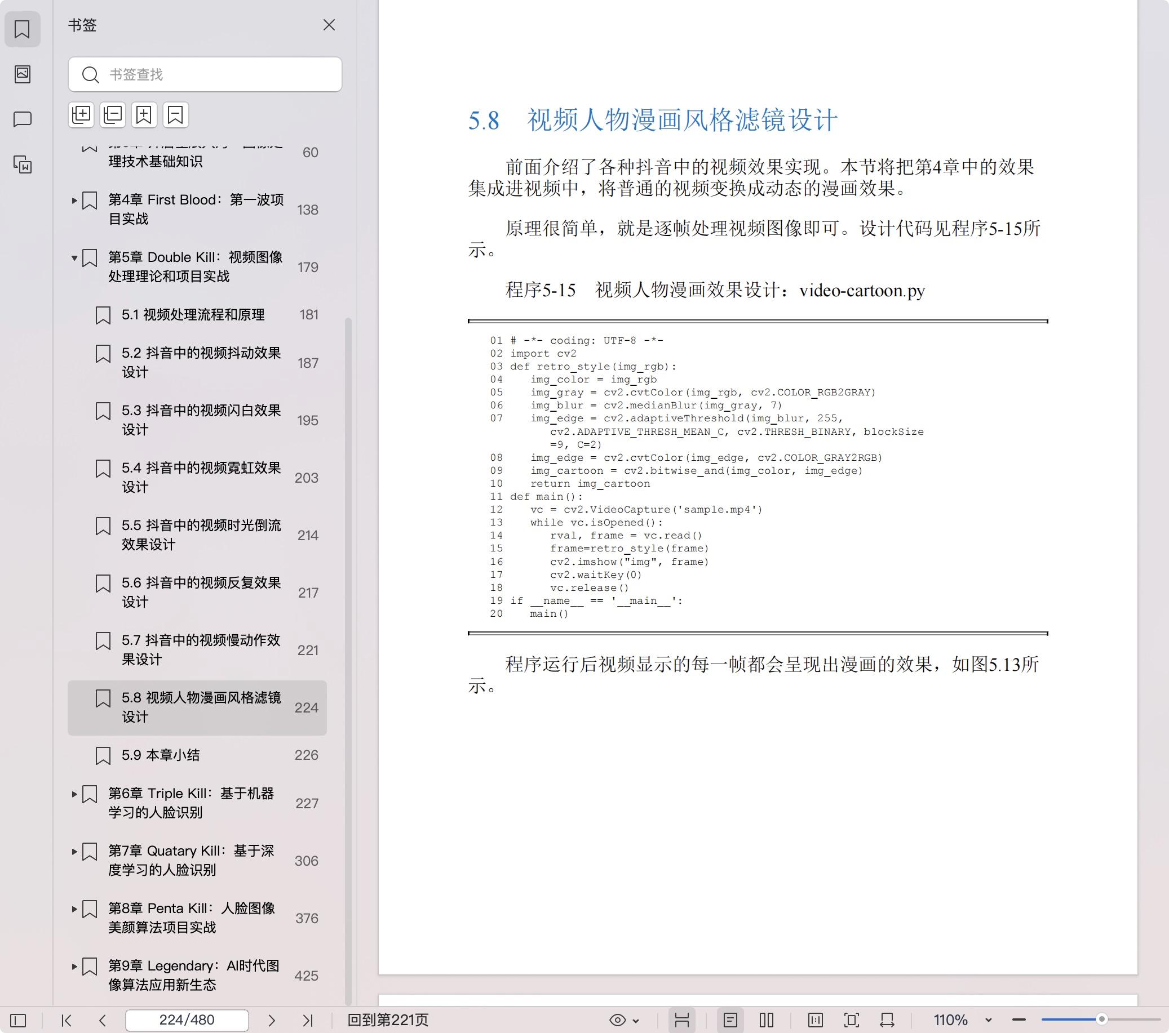The height and width of the screenshot is (1033, 1169).
Task: Click page number 376 of 第8章 bookmark
Action: tap(307, 918)
